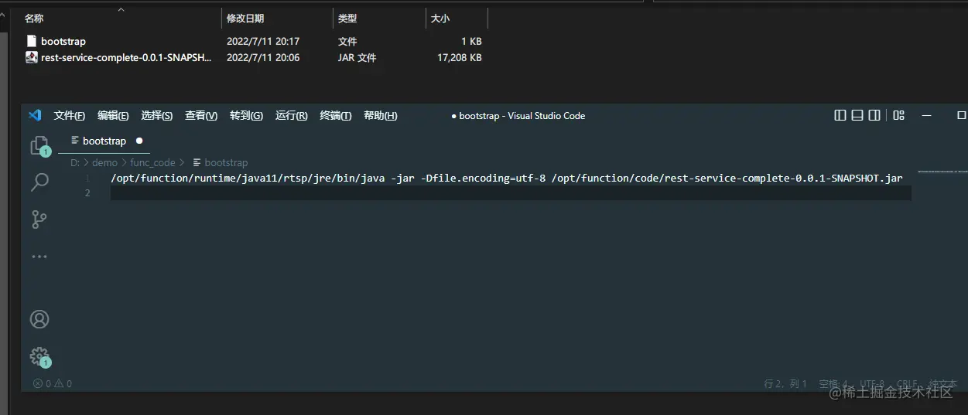Click the VS Code logo icon
The image size is (968, 415).
click(35, 115)
